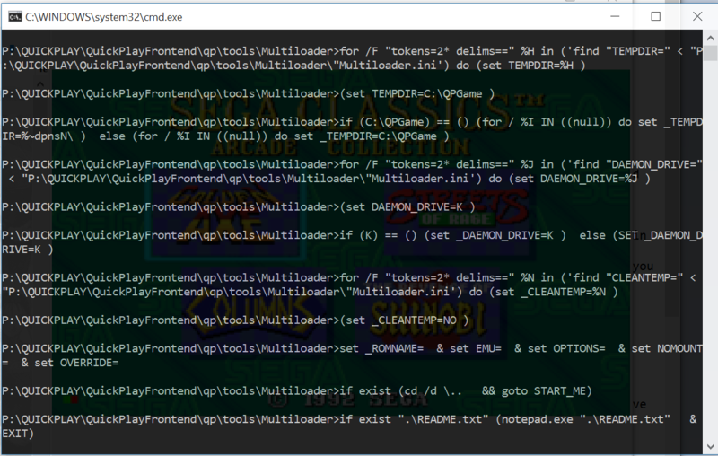Click the text "if (K) == ()"
This screenshot has width=718, height=456.
click(x=378, y=235)
